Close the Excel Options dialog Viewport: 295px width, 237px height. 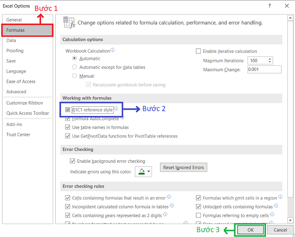(x=287, y=6)
